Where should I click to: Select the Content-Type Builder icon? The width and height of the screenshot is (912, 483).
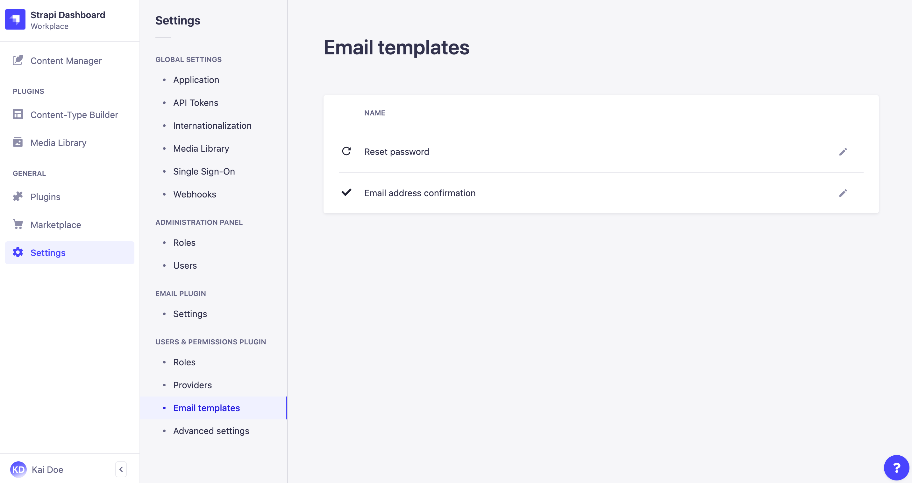click(x=18, y=114)
